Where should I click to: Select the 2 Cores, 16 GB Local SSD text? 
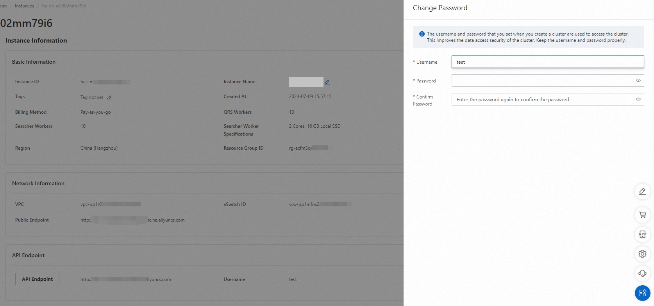coord(315,126)
